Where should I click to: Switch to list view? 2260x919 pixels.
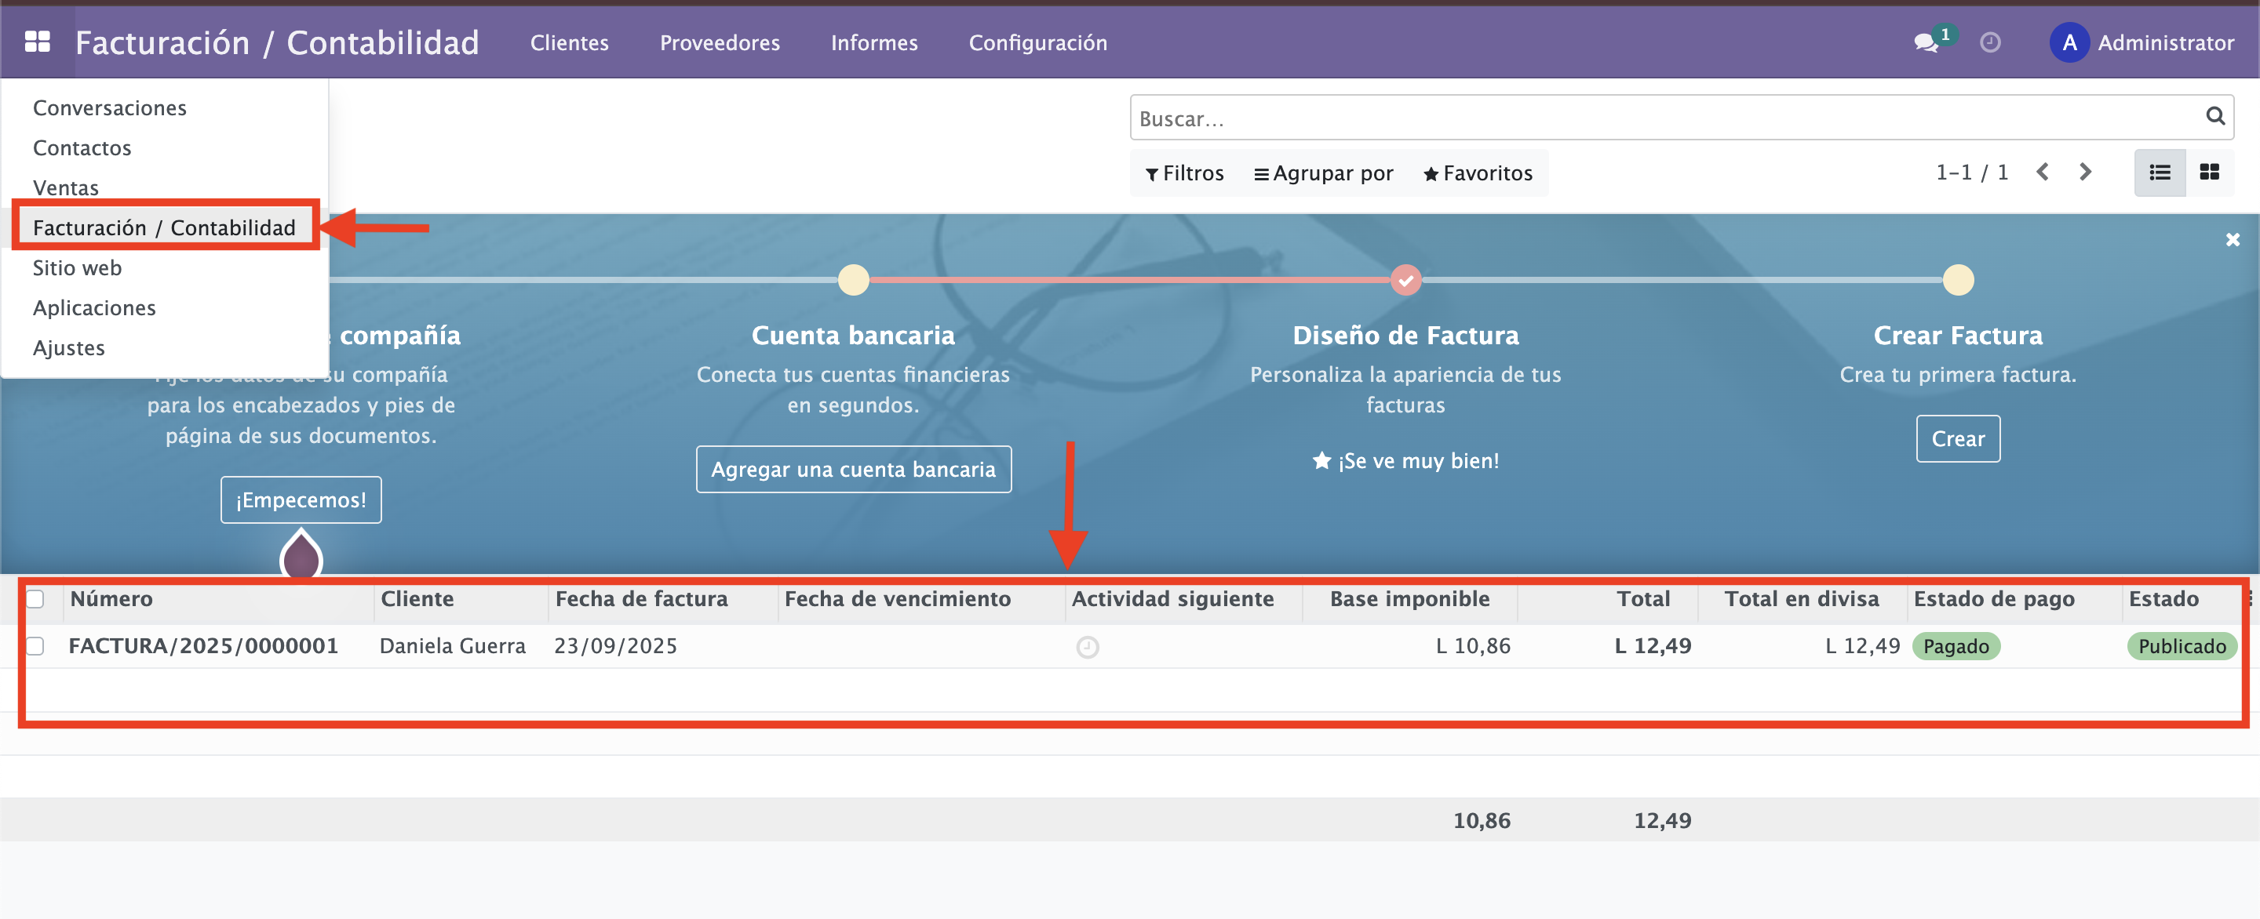(2159, 172)
